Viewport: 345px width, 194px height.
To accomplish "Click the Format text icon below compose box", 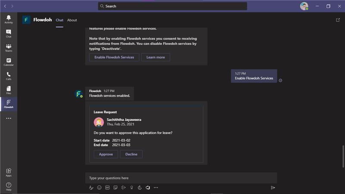I will pyautogui.click(x=91, y=188).
